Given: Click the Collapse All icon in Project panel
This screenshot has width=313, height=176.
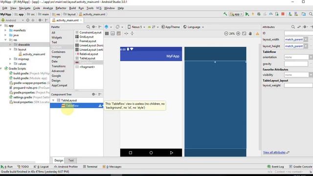Looking at the screenshot, I should tap(33, 20).
